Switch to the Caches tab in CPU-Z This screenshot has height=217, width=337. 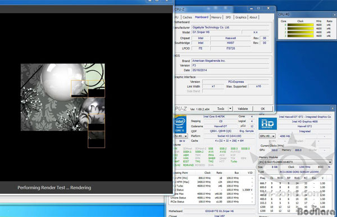[x=187, y=17]
